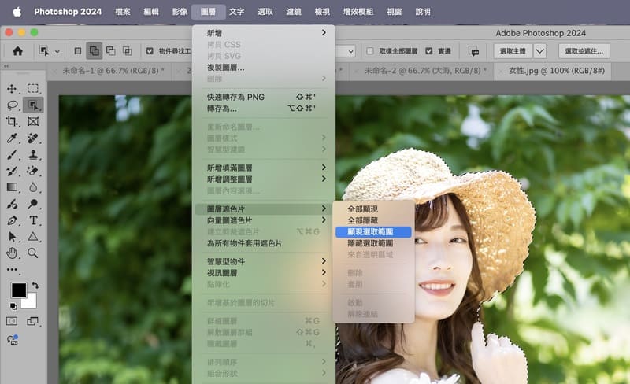Screen dimensions: 630x384
Task: Select the Crop tool
Action: click(x=12, y=121)
